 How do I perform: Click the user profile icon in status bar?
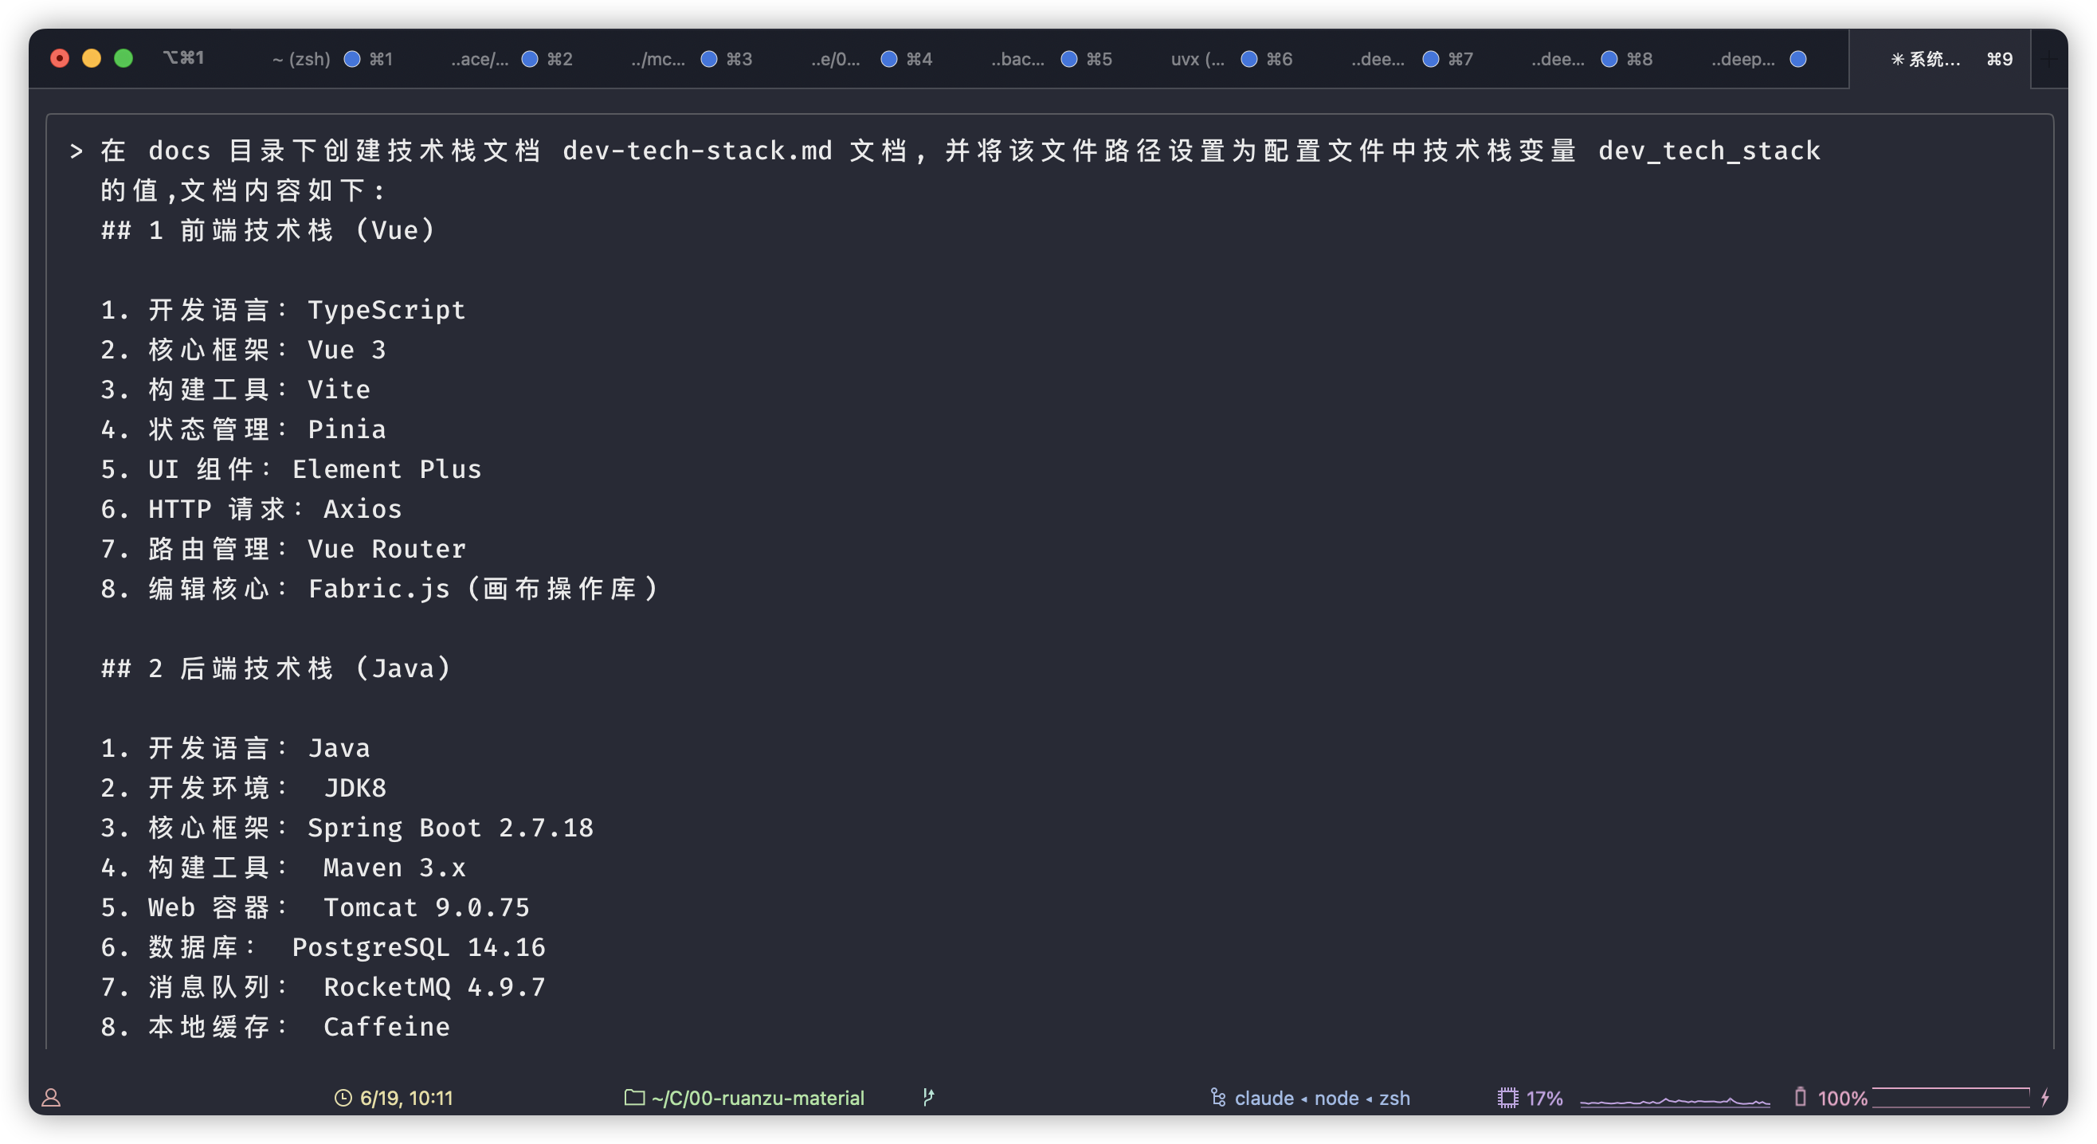pyautogui.click(x=51, y=1098)
